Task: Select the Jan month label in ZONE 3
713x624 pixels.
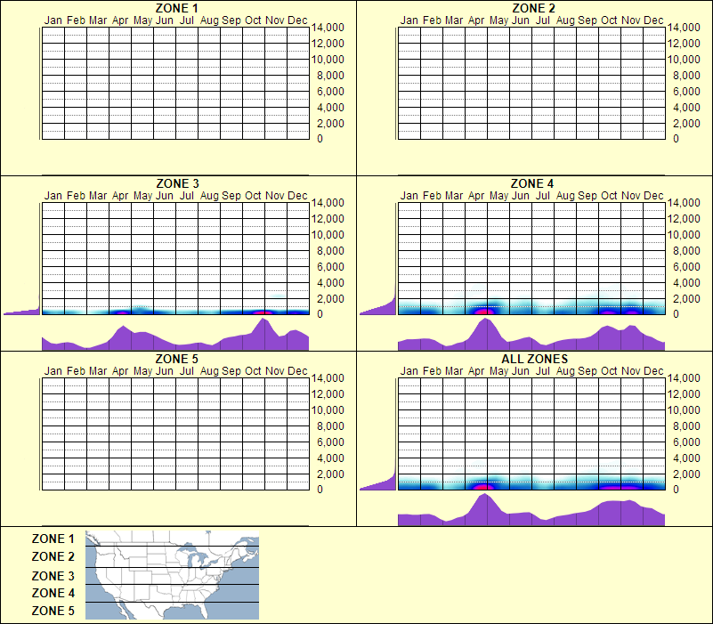Action: [x=52, y=195]
